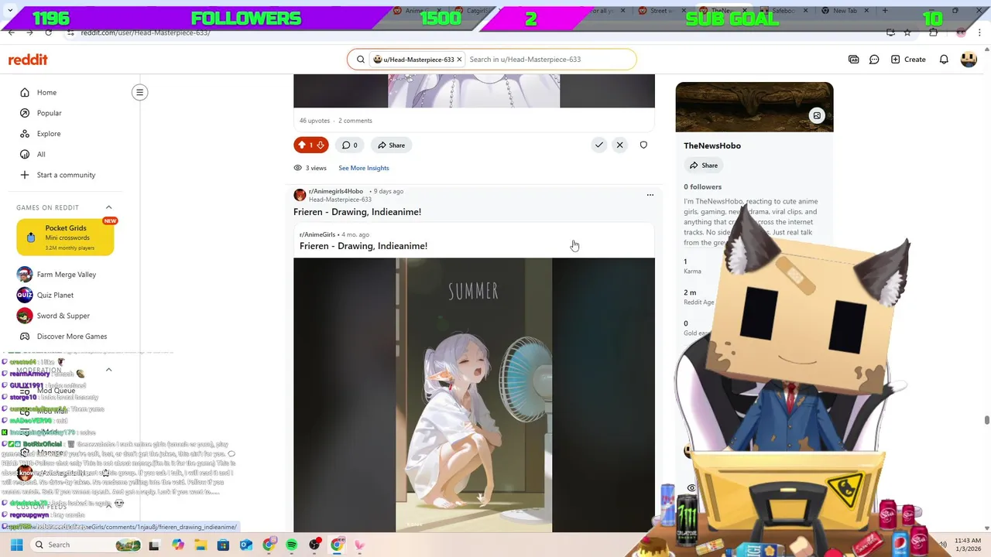Screen dimensions: 991x557
Task: Open the Quiz Planet game
Action: (x=54, y=295)
